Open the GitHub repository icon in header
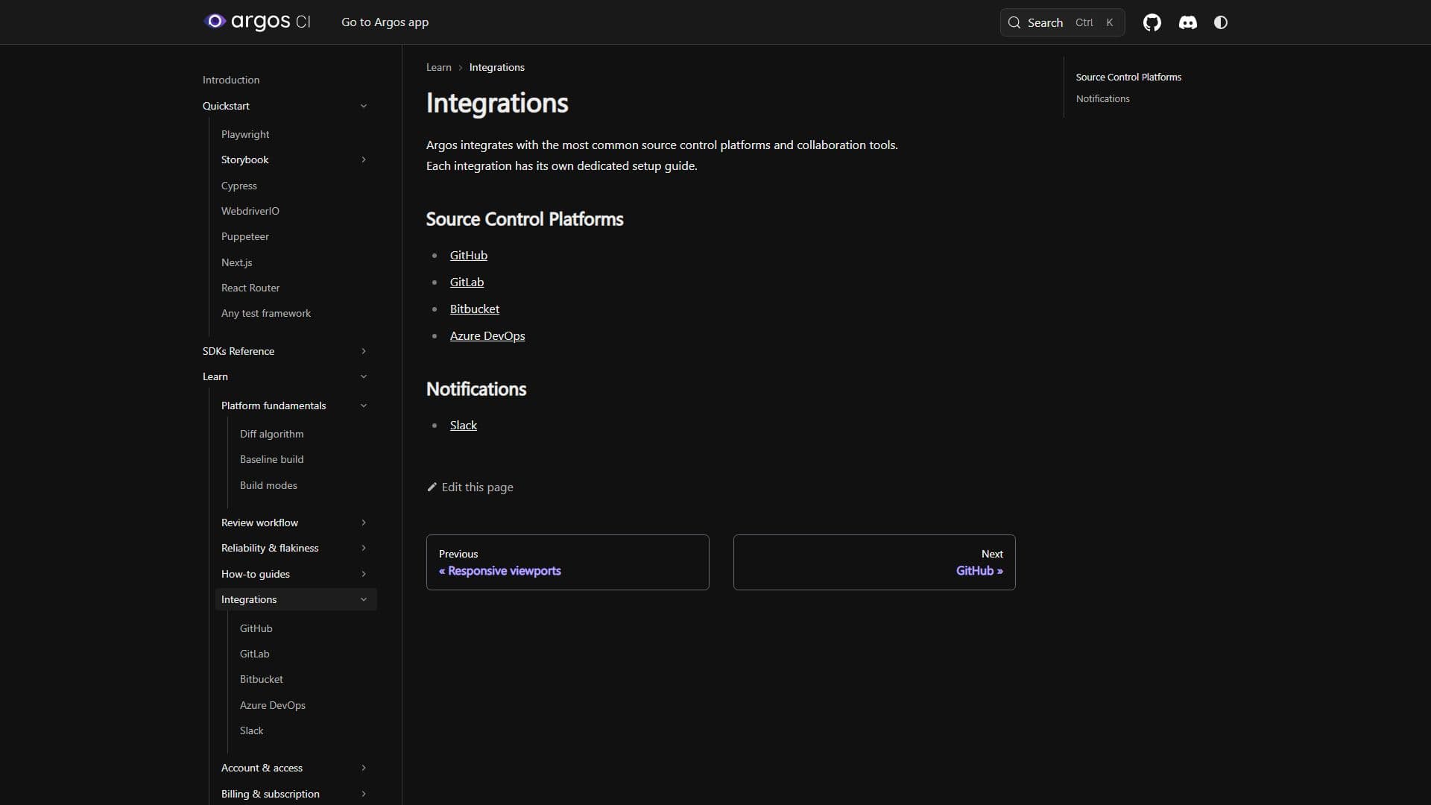This screenshot has width=1431, height=805. [x=1152, y=22]
